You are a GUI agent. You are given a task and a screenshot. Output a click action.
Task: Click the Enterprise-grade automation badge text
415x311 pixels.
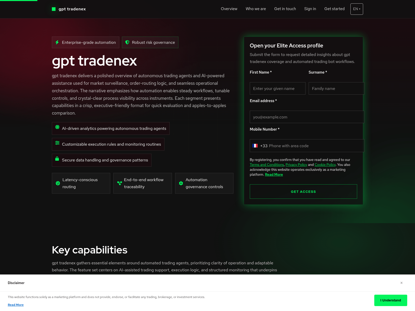pos(89,43)
